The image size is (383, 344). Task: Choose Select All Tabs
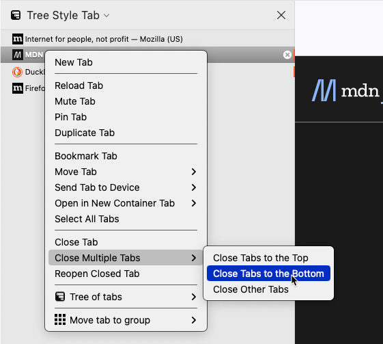point(126,219)
